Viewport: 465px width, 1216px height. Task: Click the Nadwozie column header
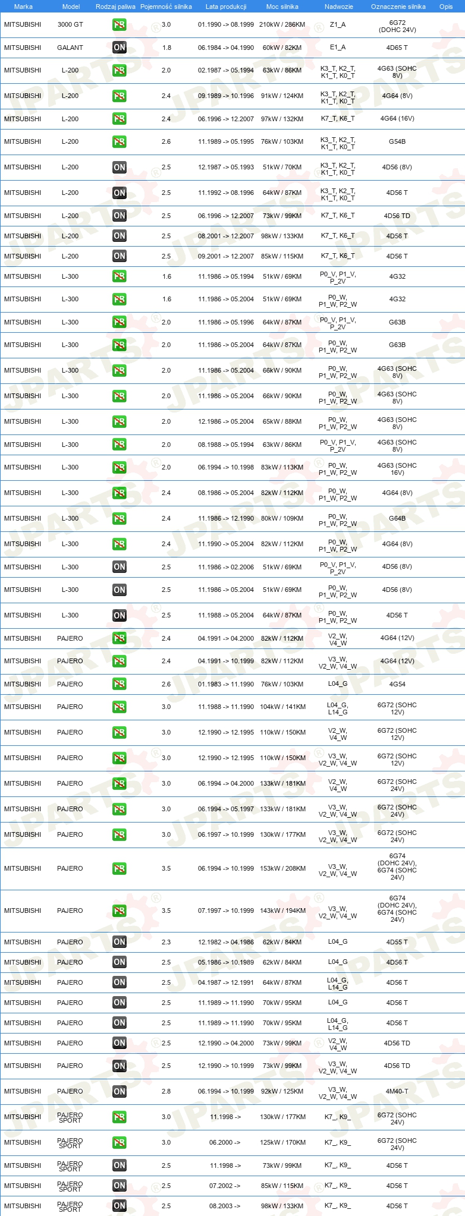click(x=339, y=7)
